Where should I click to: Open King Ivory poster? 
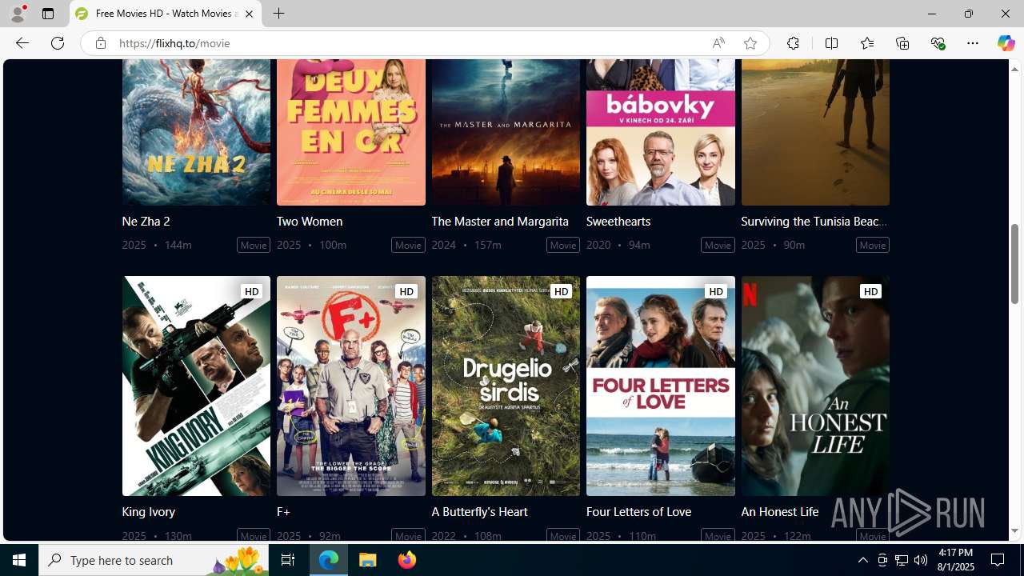[x=196, y=386]
